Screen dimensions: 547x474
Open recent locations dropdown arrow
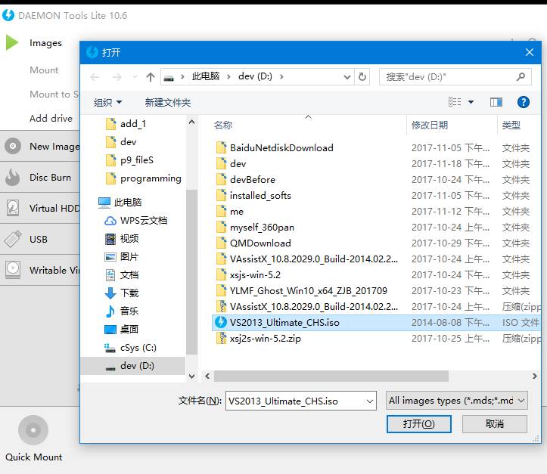click(x=135, y=76)
